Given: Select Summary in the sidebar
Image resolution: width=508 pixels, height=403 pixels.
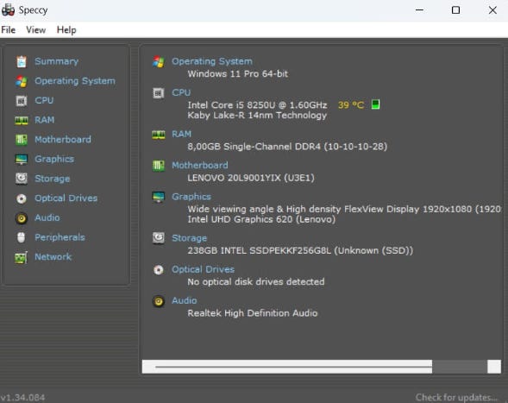Looking at the screenshot, I should (56, 61).
